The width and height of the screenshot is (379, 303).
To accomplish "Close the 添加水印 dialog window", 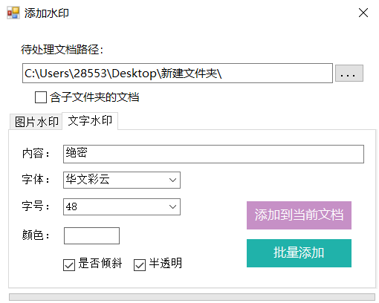I will [363, 13].
